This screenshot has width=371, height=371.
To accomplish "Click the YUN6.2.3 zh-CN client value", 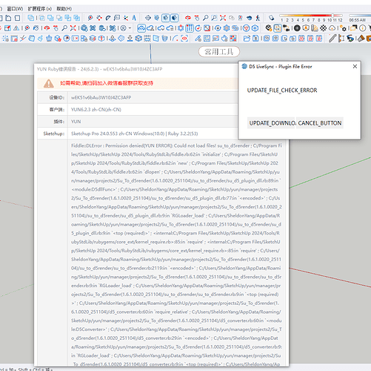I will [96, 110].
